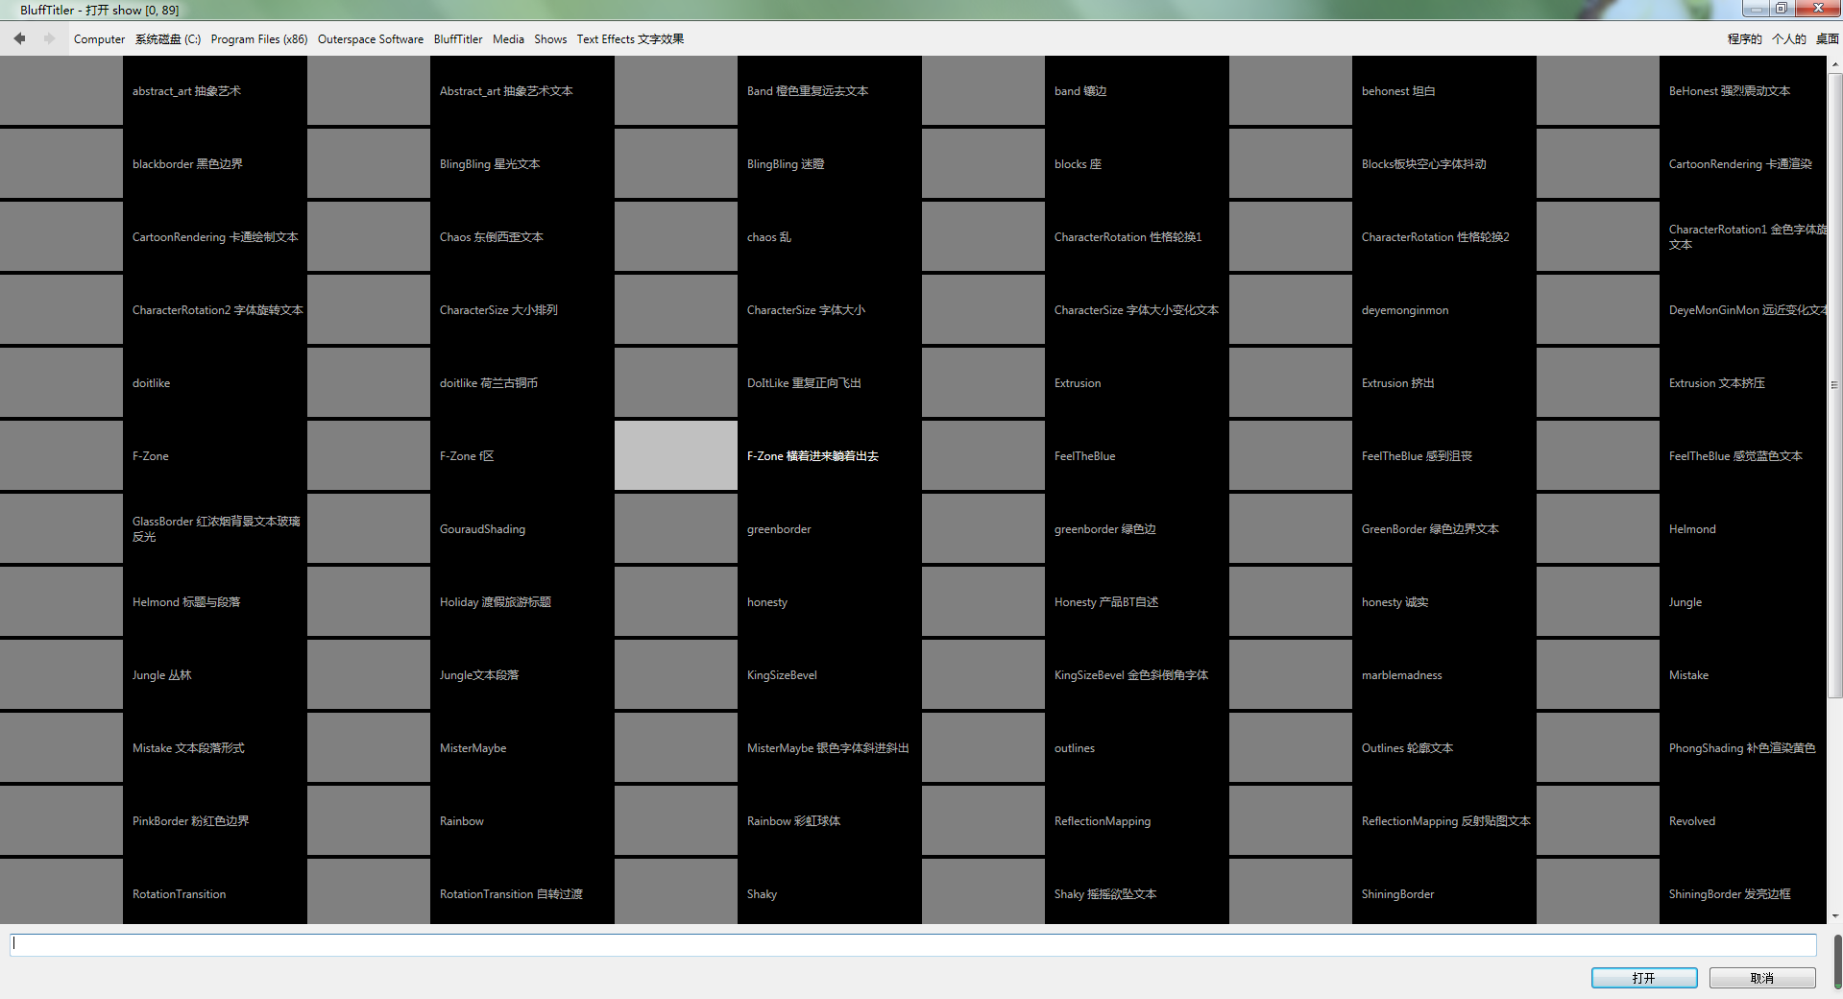Select the Extrusion 挤出 thumbnail

coord(1291,383)
